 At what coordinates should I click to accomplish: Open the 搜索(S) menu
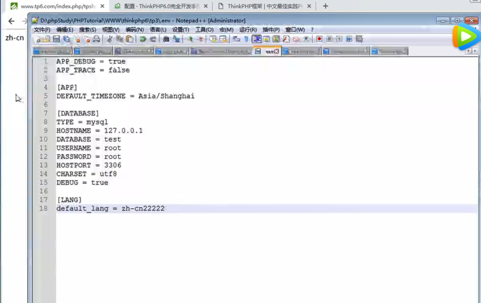point(88,30)
